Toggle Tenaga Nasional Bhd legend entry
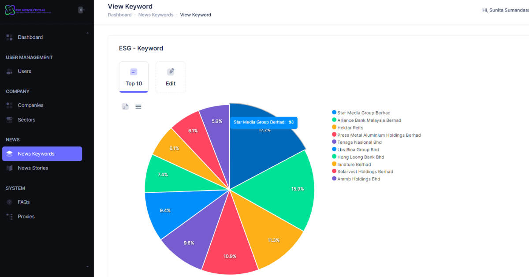Screen dimensions: 529x277 pos(357,142)
